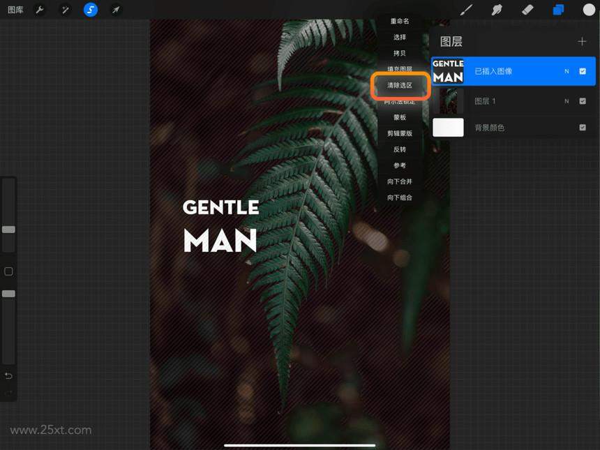
Task: Open the Adjustments magic wand menu
Action: pyautogui.click(x=65, y=10)
